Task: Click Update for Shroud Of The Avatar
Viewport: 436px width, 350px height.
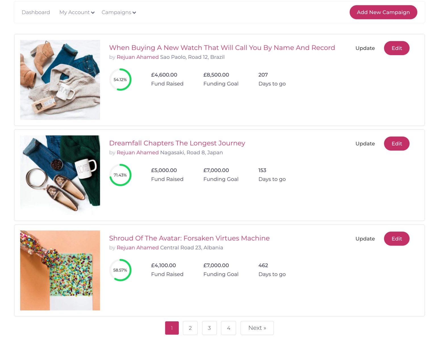Action: [x=365, y=239]
